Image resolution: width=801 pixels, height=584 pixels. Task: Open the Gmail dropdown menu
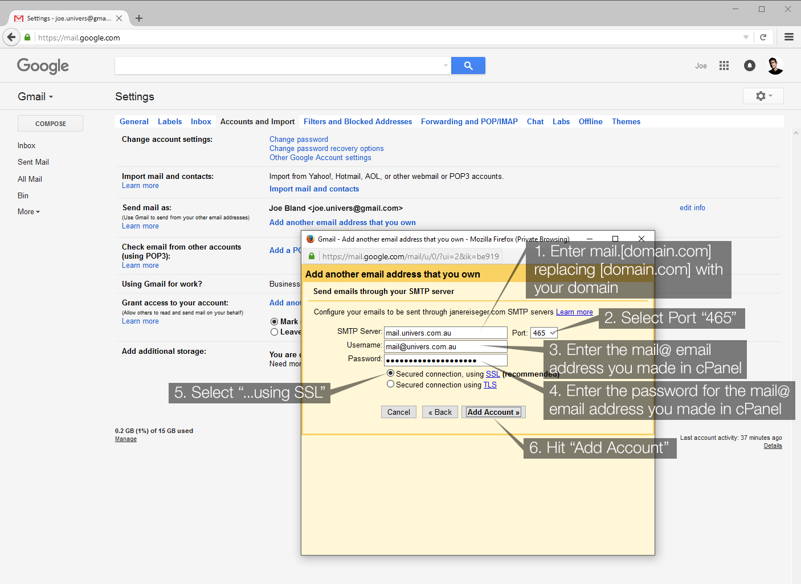coord(35,96)
